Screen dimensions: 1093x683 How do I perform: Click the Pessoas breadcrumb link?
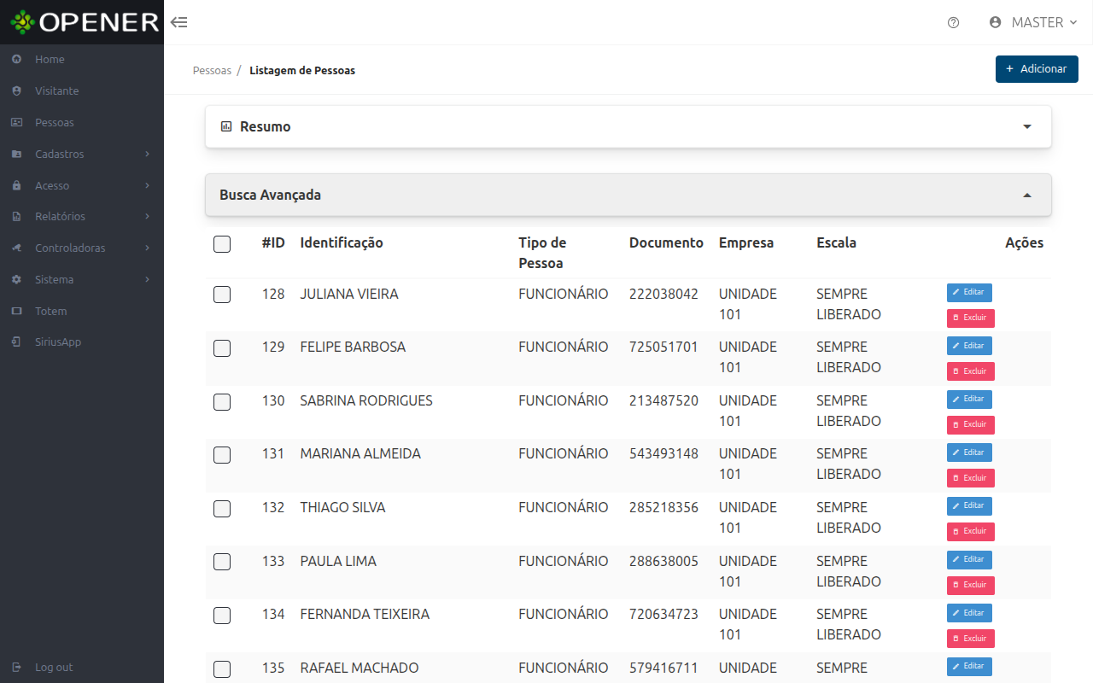(212, 70)
